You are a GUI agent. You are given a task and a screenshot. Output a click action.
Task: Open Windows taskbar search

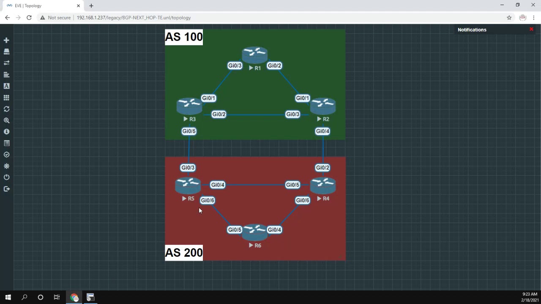tap(25, 297)
